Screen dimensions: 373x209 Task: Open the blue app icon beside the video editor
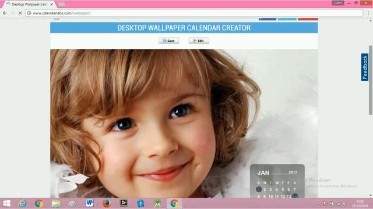click(140, 203)
